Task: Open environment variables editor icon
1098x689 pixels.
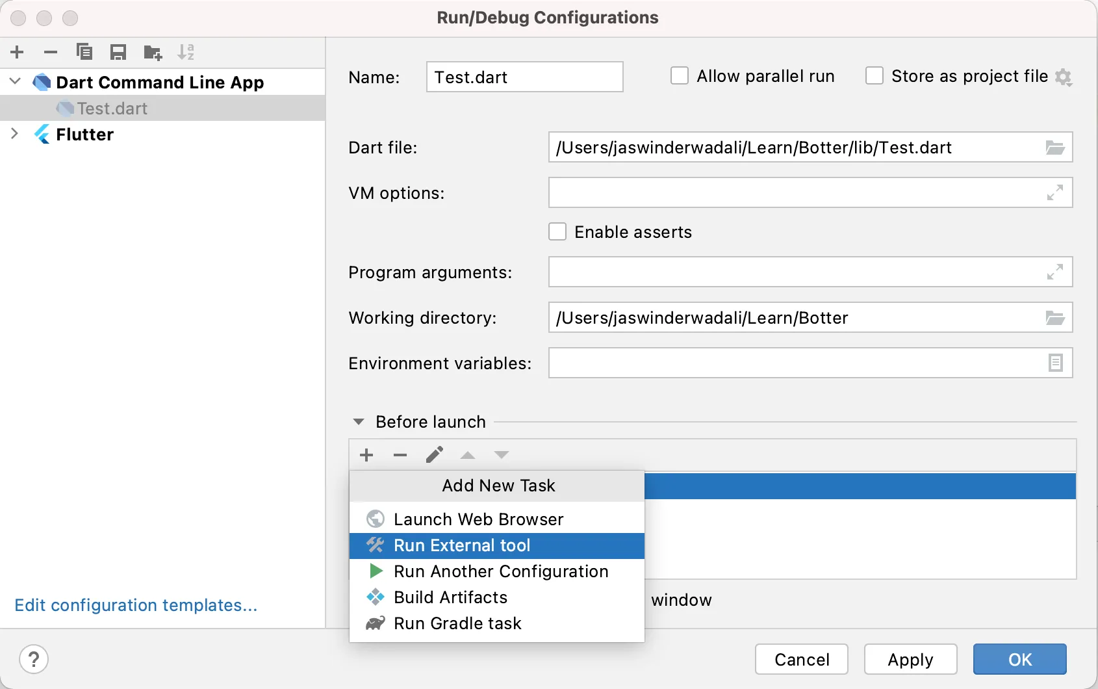Action: (x=1055, y=363)
